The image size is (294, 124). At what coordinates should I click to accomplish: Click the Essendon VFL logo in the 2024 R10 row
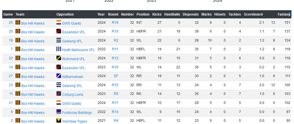pyautogui.click(x=59, y=31)
